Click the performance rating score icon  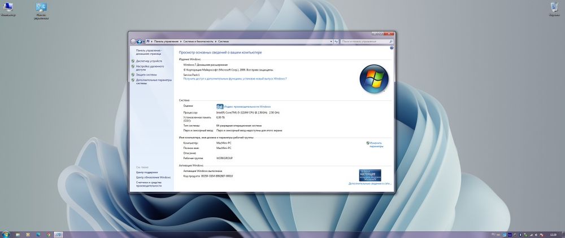pyautogui.click(x=220, y=107)
